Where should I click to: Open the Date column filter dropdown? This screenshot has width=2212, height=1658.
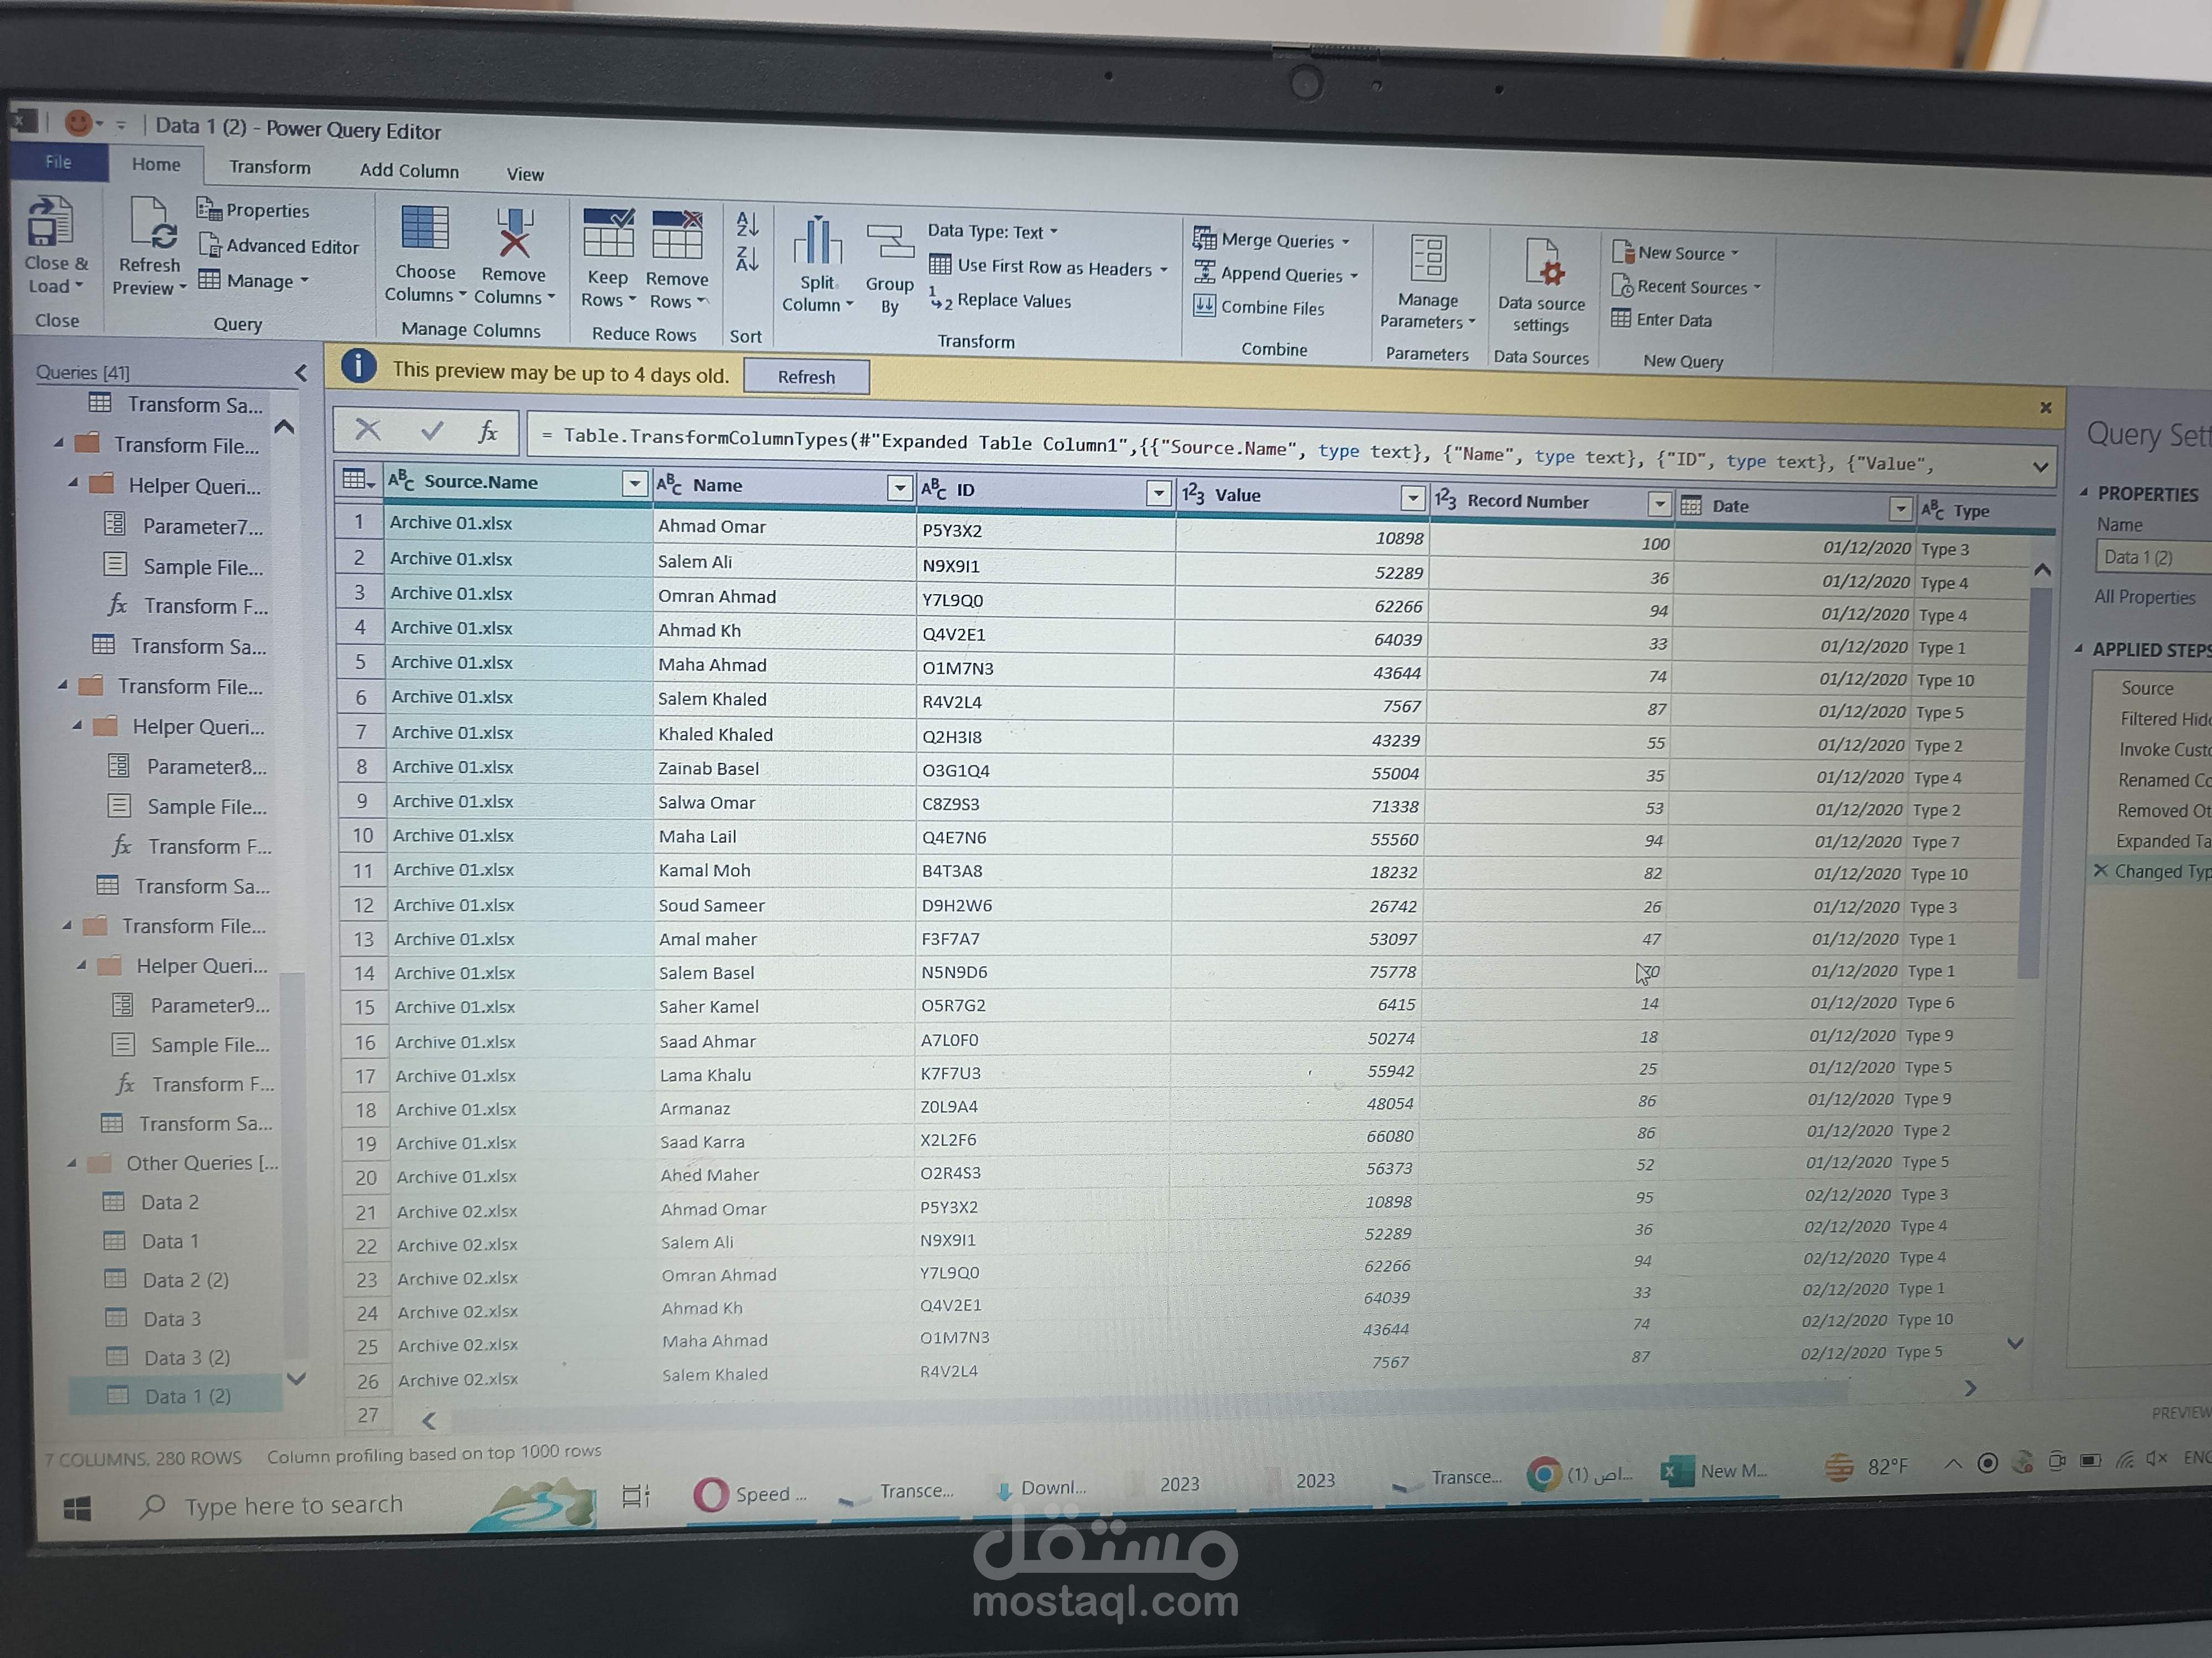click(x=1900, y=510)
